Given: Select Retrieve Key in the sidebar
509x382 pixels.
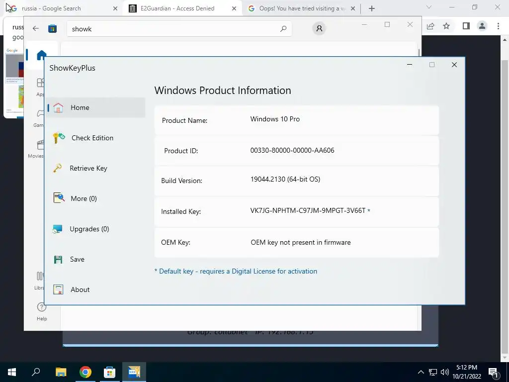Looking at the screenshot, I should point(88,168).
